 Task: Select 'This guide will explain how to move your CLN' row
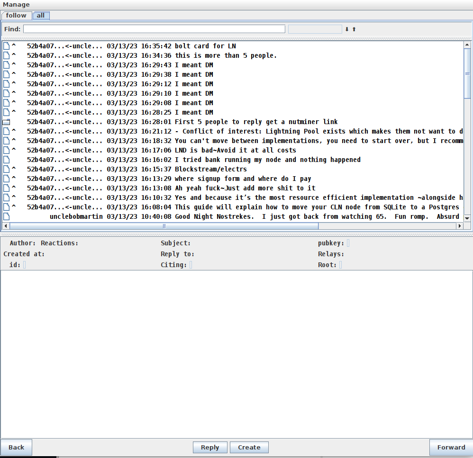click(x=233, y=207)
